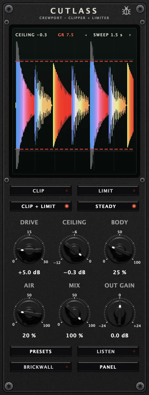This screenshot has width=149, height=395.
Task: Toggle the STEADY option
Action: coord(108,206)
